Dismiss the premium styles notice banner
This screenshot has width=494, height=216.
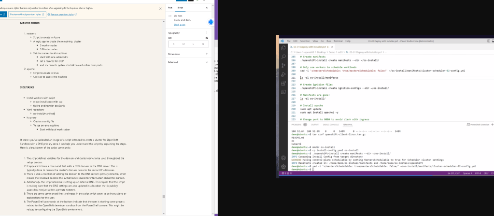tap(160, 9)
